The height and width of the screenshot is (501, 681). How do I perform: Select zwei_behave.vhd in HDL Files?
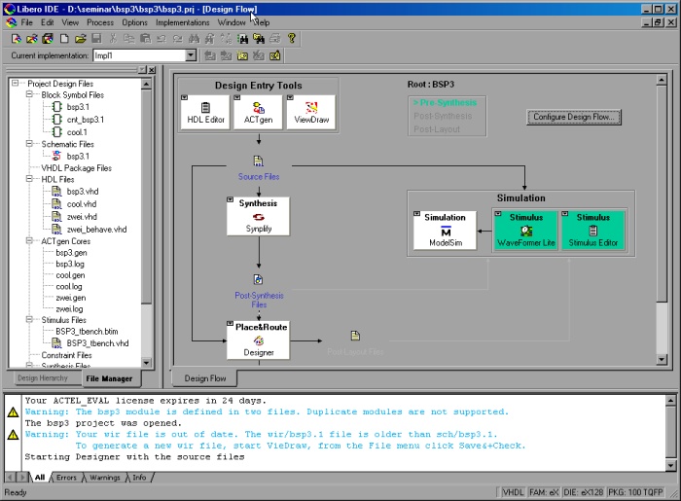pos(96,230)
